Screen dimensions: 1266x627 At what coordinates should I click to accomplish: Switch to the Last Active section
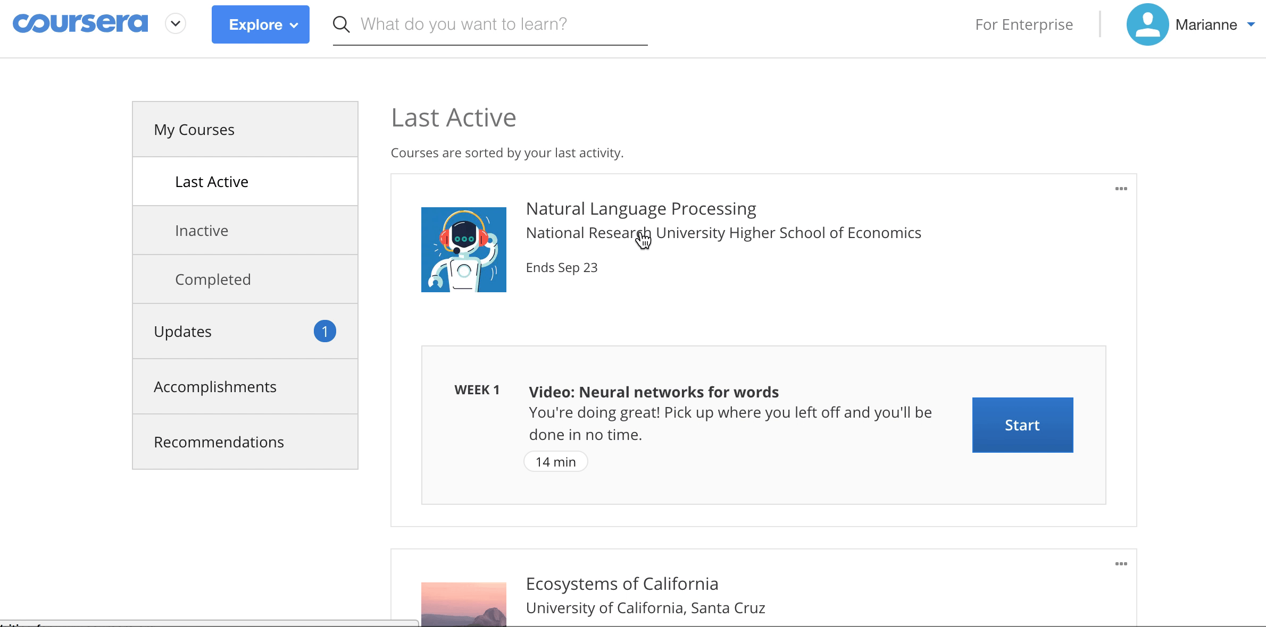(x=212, y=182)
